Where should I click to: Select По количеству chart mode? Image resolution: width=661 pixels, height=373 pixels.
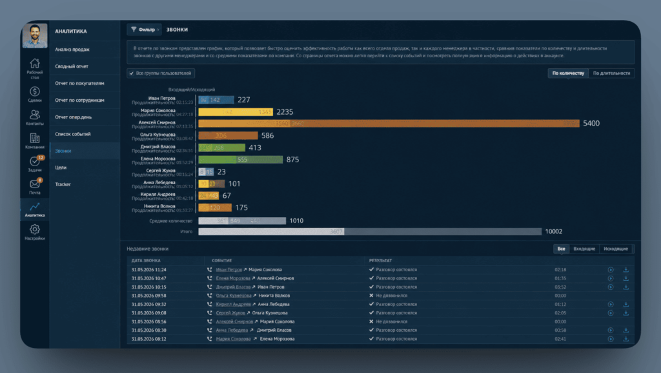[x=568, y=73]
